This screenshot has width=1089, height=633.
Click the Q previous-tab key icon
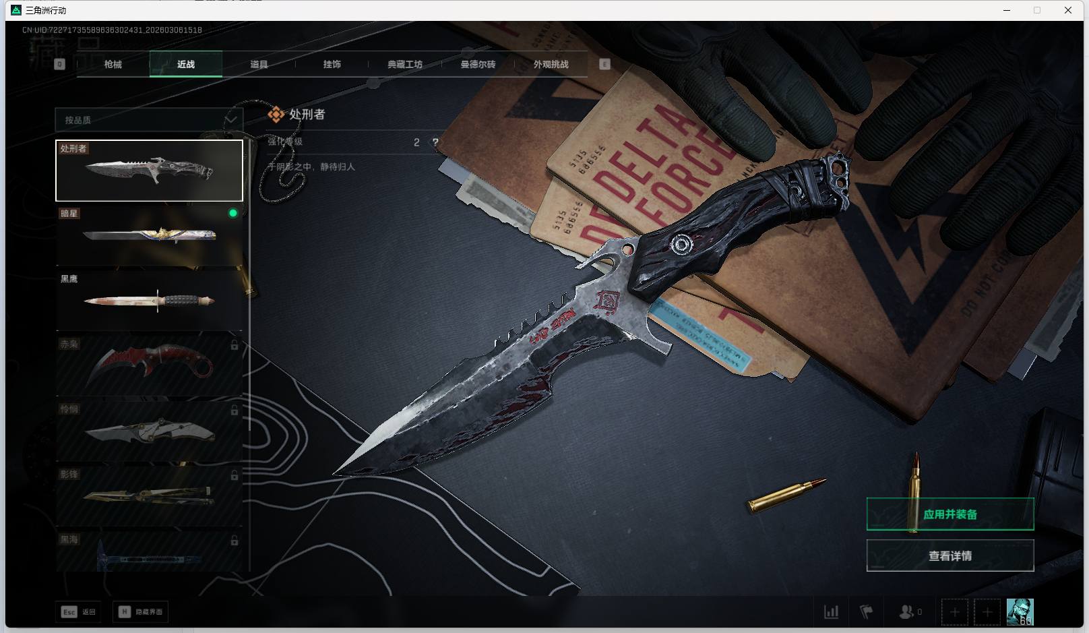pyautogui.click(x=59, y=64)
